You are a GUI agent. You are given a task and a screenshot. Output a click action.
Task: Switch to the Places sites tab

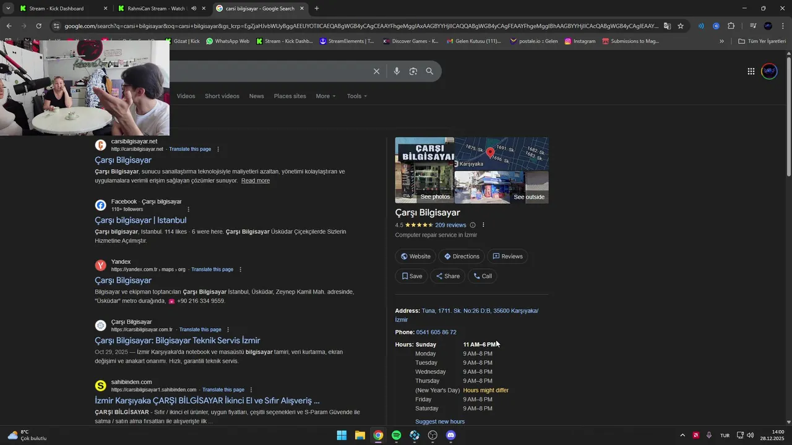click(x=290, y=96)
